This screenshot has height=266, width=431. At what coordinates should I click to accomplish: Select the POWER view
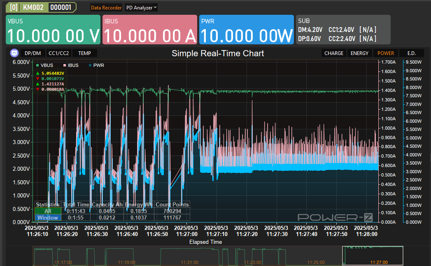click(x=386, y=53)
